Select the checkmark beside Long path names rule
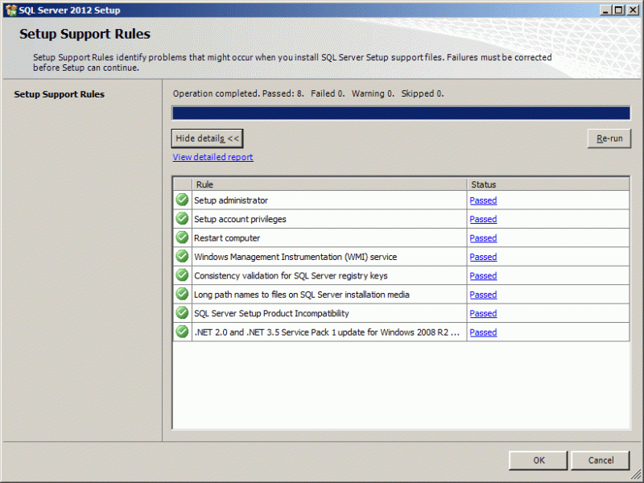 [x=181, y=295]
